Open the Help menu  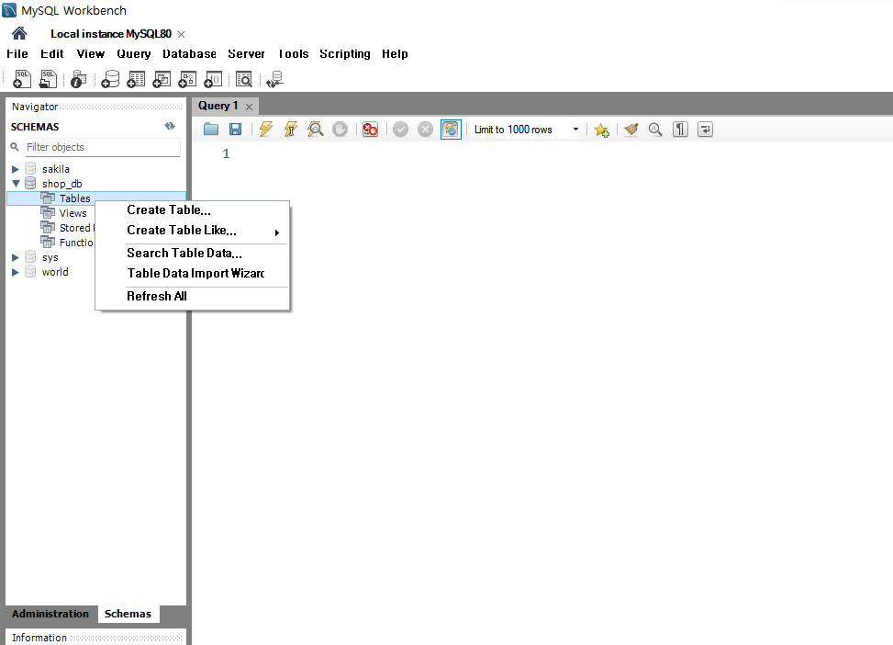(395, 53)
